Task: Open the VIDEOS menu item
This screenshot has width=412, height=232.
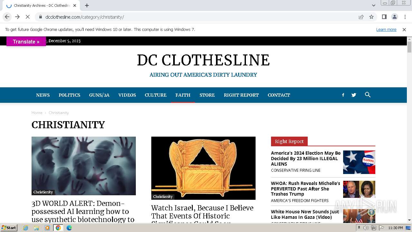Action: click(127, 95)
